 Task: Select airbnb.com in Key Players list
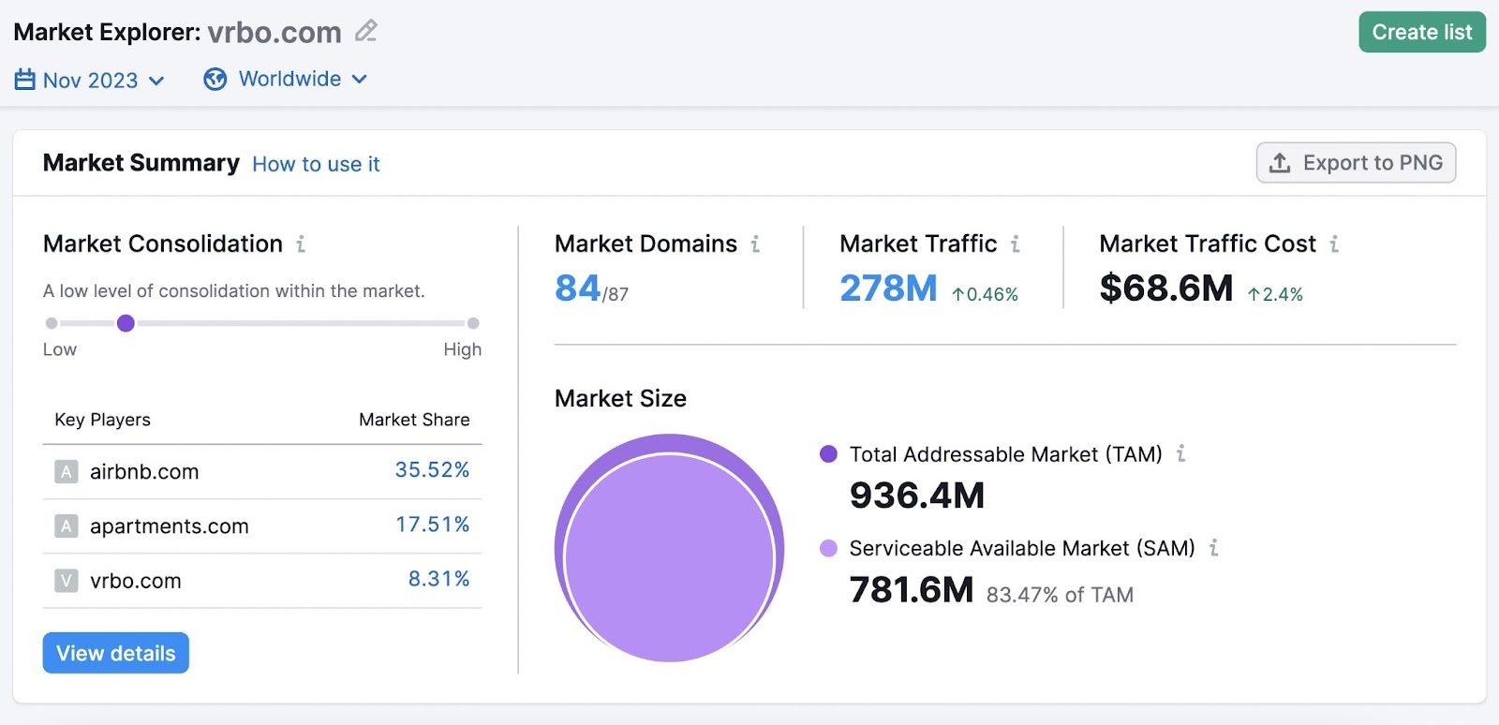[144, 472]
